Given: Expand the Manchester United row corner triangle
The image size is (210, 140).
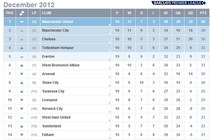Looking at the screenshot, I should tap(109, 25).
